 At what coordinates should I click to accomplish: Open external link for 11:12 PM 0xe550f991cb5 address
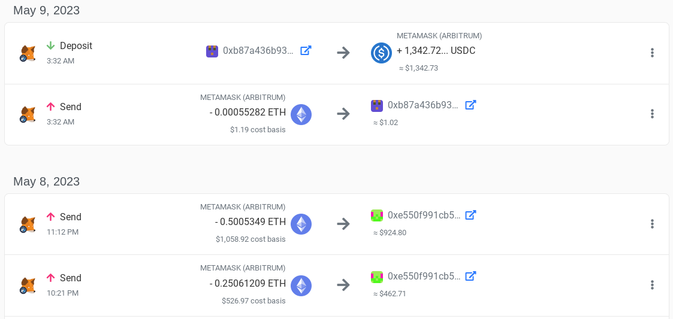click(x=471, y=215)
